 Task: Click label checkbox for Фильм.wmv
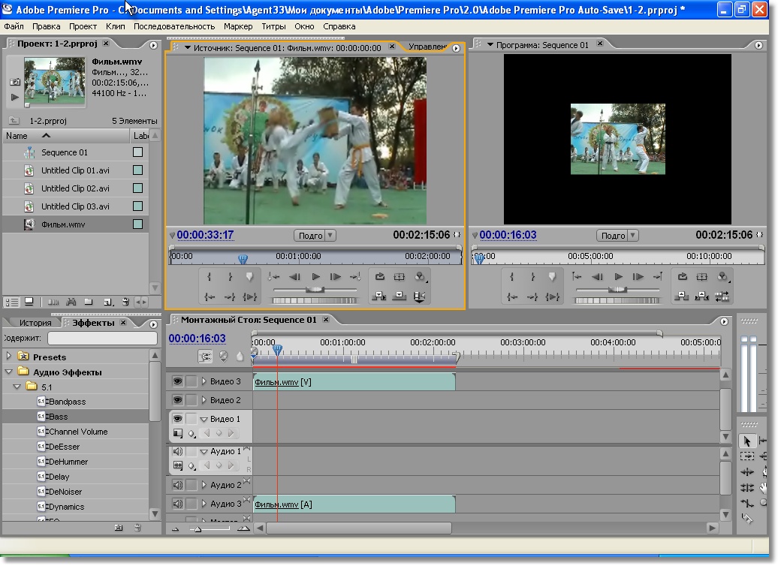pos(138,224)
